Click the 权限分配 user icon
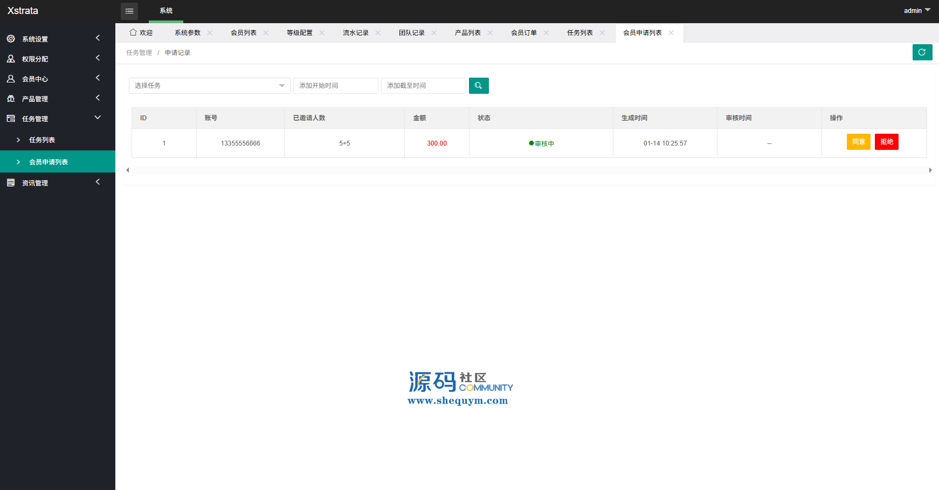This screenshot has height=490, width=939. click(11, 59)
